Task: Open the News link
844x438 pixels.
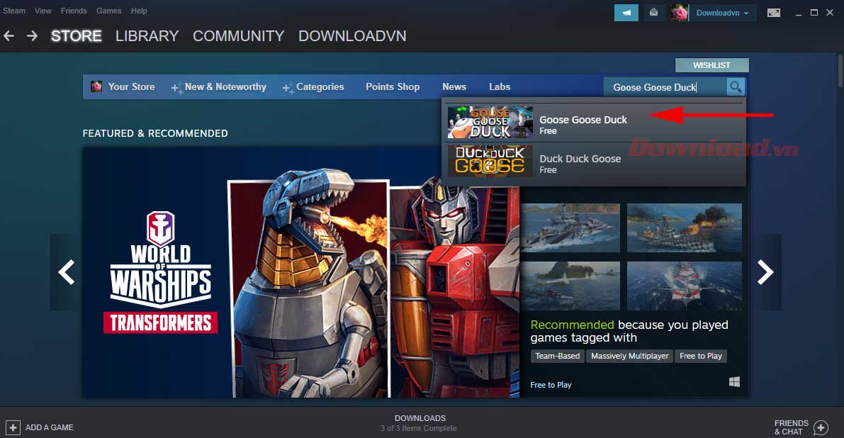Action: point(454,86)
